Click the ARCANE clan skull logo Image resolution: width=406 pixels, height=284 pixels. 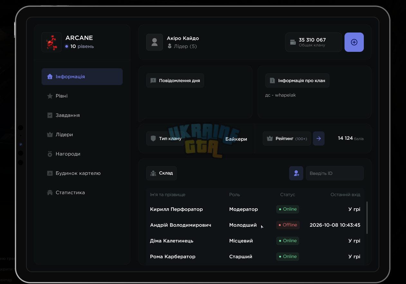pyautogui.click(x=52, y=42)
